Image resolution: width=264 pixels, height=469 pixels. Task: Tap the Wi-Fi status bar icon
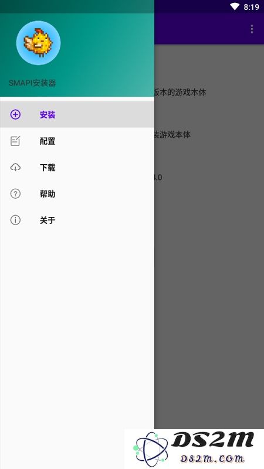click(x=235, y=6)
